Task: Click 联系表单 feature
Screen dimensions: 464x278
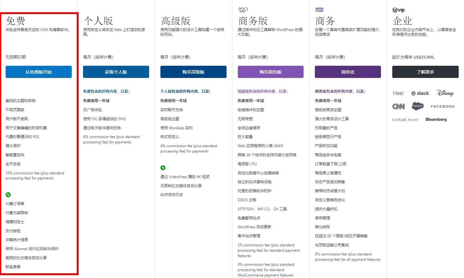Action: point(13,267)
